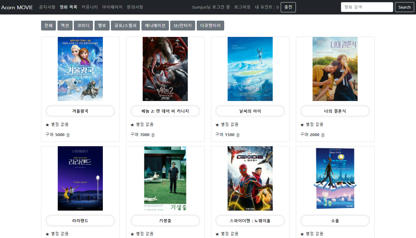Open the 커뮤니티 menu

pyautogui.click(x=90, y=7)
